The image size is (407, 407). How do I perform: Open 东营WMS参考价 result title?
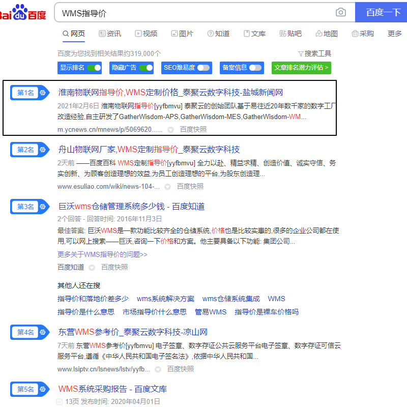pyautogui.click(x=133, y=332)
